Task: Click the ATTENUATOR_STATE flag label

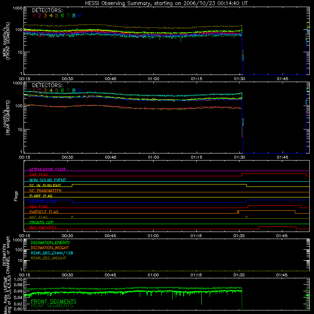Action: click(x=47, y=170)
